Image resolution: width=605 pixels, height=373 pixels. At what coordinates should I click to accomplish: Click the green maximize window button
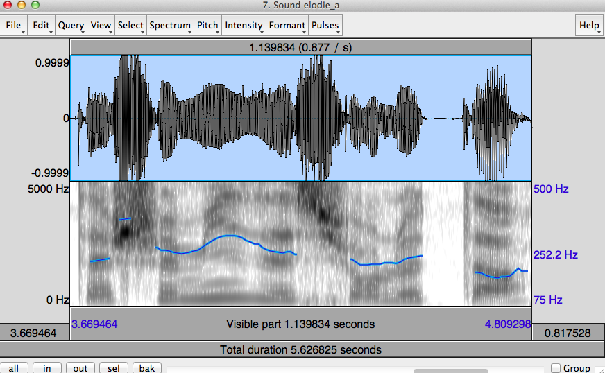(35, 5)
